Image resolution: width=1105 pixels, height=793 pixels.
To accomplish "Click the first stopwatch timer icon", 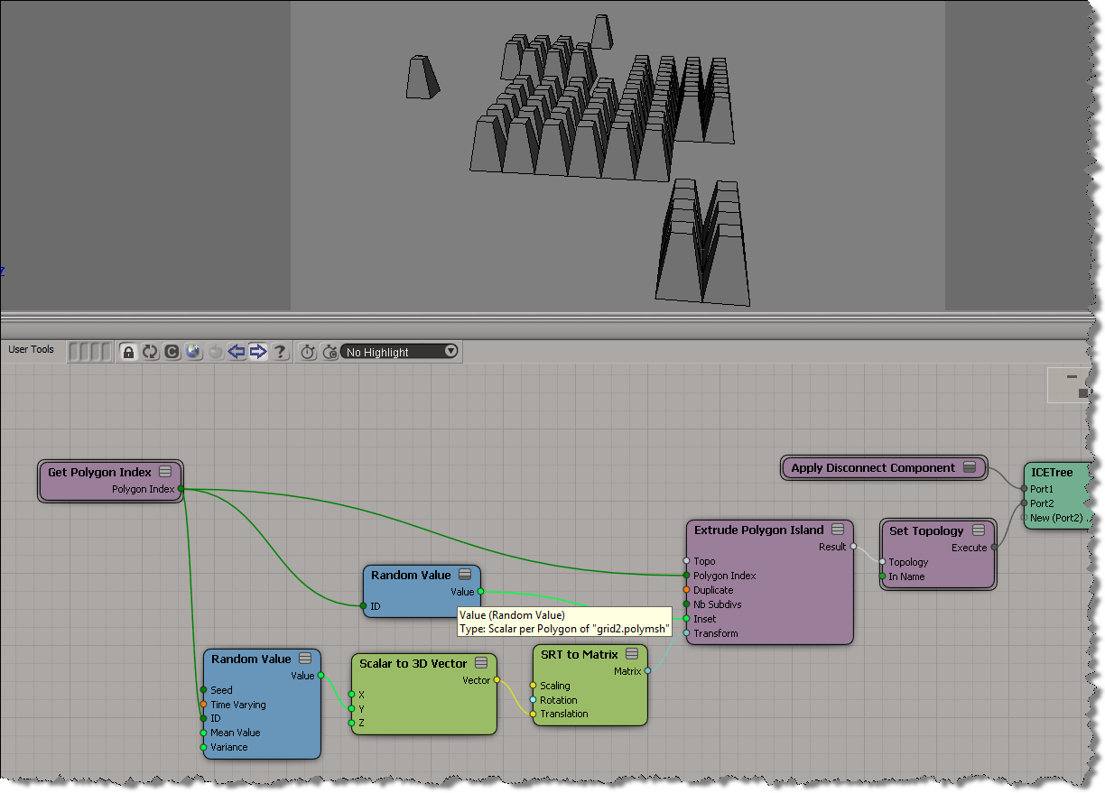I will pyautogui.click(x=308, y=352).
